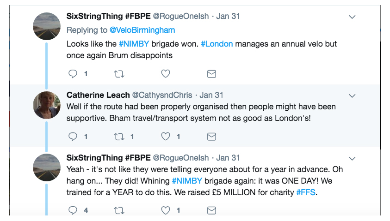The width and height of the screenshot is (390, 221).
Task: Share Catherine Leach's tweet via message icon
Action: point(211,137)
